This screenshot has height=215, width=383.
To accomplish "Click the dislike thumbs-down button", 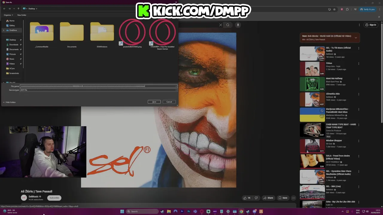I will [x=256, y=198].
